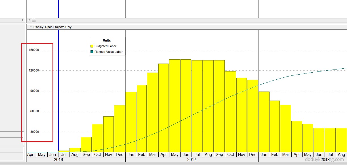Select Jul 2016 on the timescale
347x165 pixels.
click(x=64, y=155)
